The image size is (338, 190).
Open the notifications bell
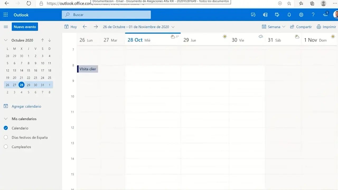[289, 15]
